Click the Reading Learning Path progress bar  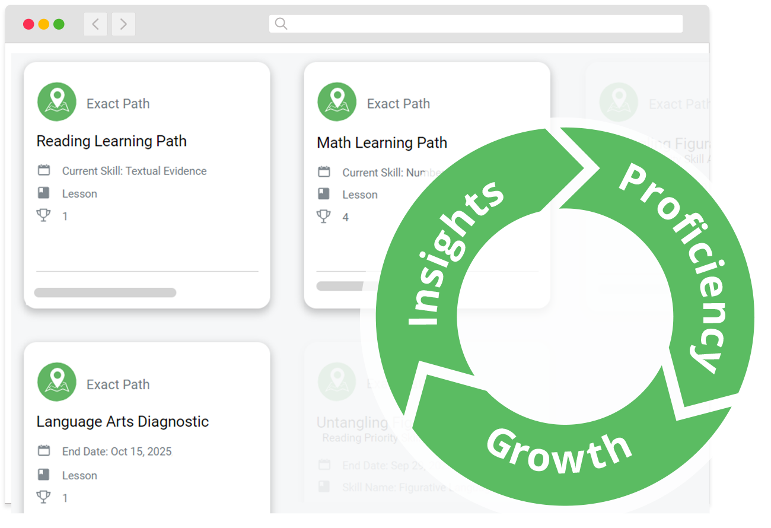tap(105, 292)
